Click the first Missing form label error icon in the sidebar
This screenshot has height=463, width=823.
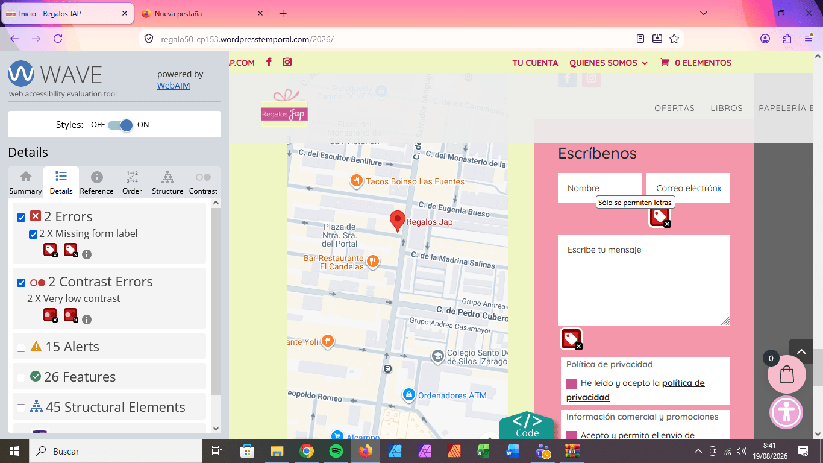click(x=50, y=250)
